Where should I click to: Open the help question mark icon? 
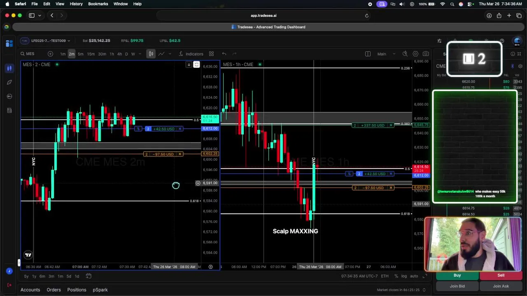[x=502, y=41]
